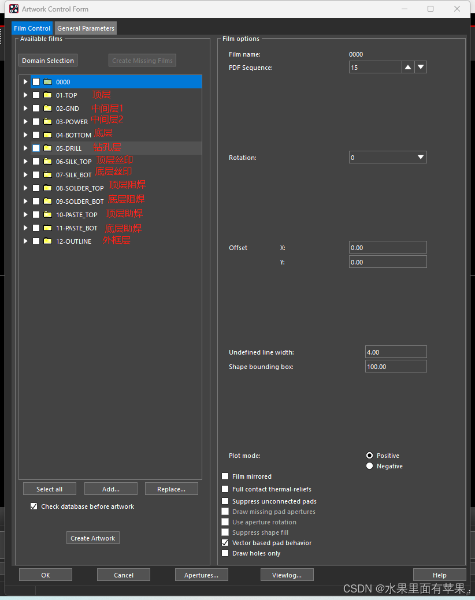
Task: Click the Artwork Control Form title bar icon
Action: pyautogui.click(x=14, y=9)
